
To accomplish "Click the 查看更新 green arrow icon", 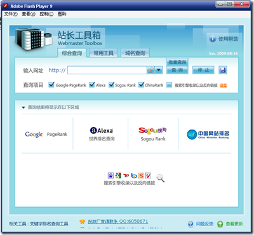I will (220, 224).
